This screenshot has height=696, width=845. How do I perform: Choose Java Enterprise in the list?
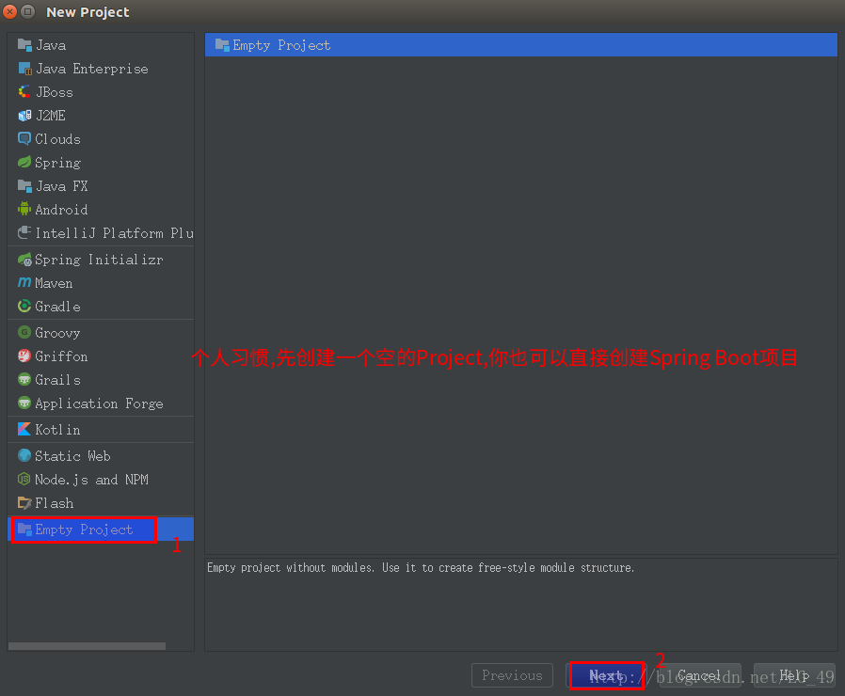101,69
